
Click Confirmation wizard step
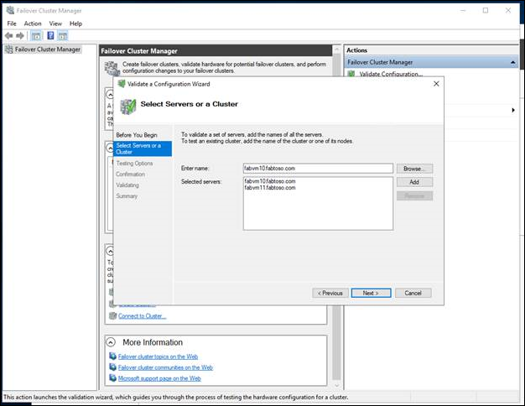click(x=130, y=174)
